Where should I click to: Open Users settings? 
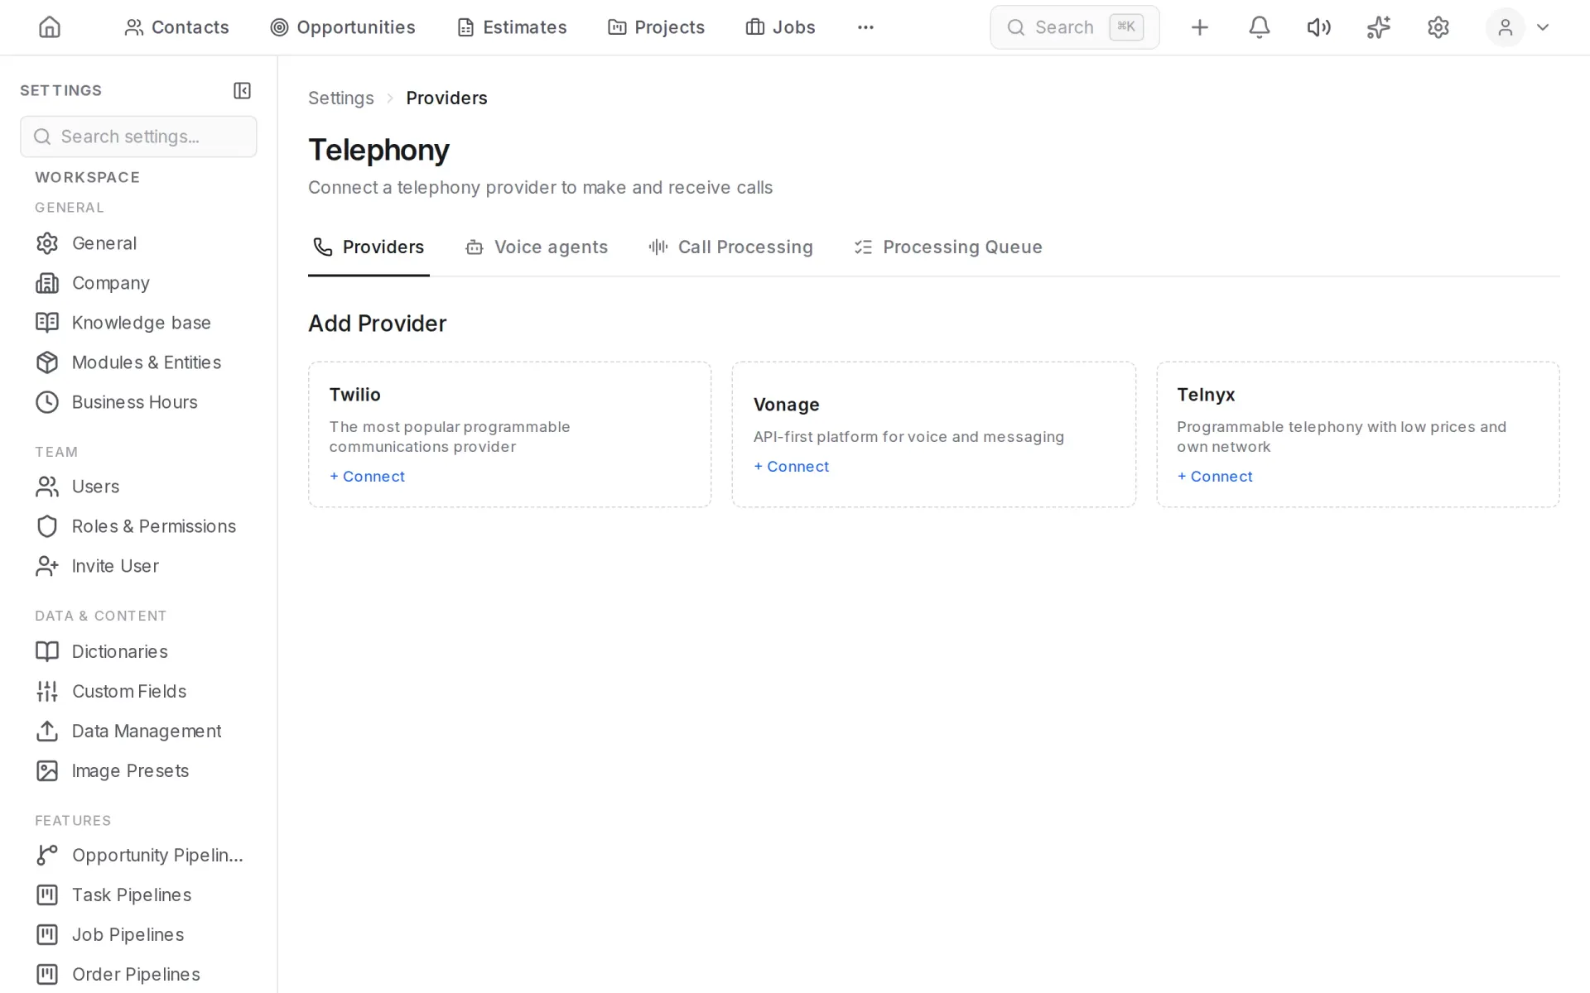pyautogui.click(x=138, y=487)
